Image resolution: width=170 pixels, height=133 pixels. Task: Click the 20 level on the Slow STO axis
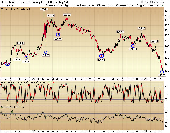pos(166,99)
